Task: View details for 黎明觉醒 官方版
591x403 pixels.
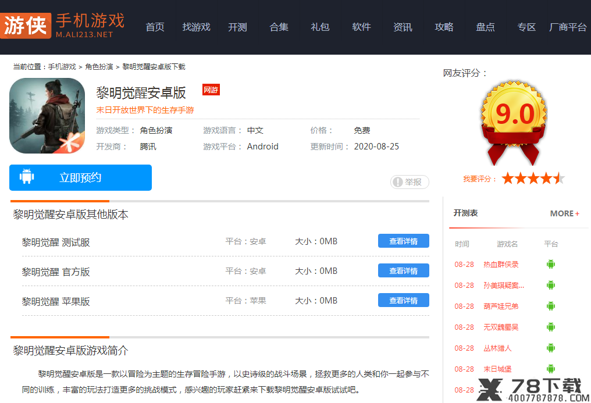Action: [x=404, y=270]
